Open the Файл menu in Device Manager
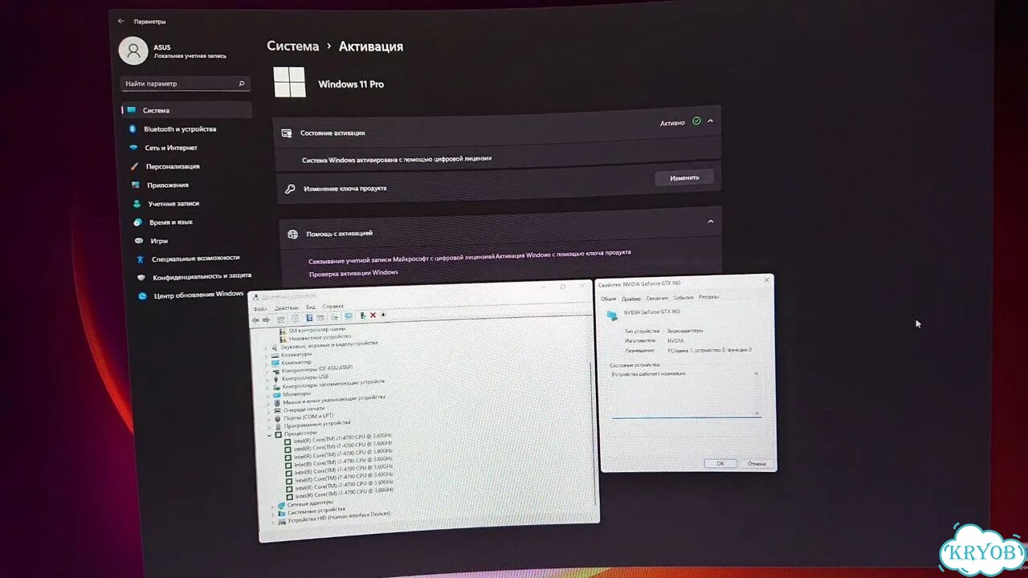Screen dimensions: 1028x578 tap(260, 309)
